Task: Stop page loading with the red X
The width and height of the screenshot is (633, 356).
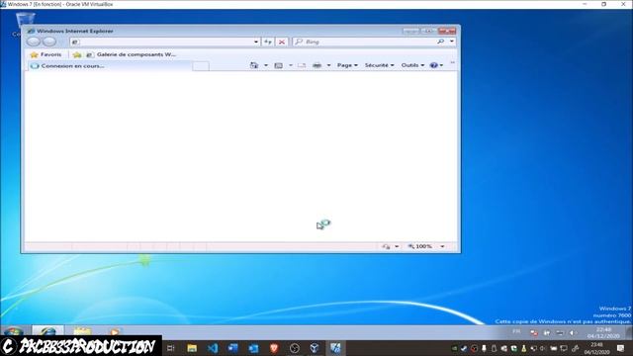Action: [282, 42]
